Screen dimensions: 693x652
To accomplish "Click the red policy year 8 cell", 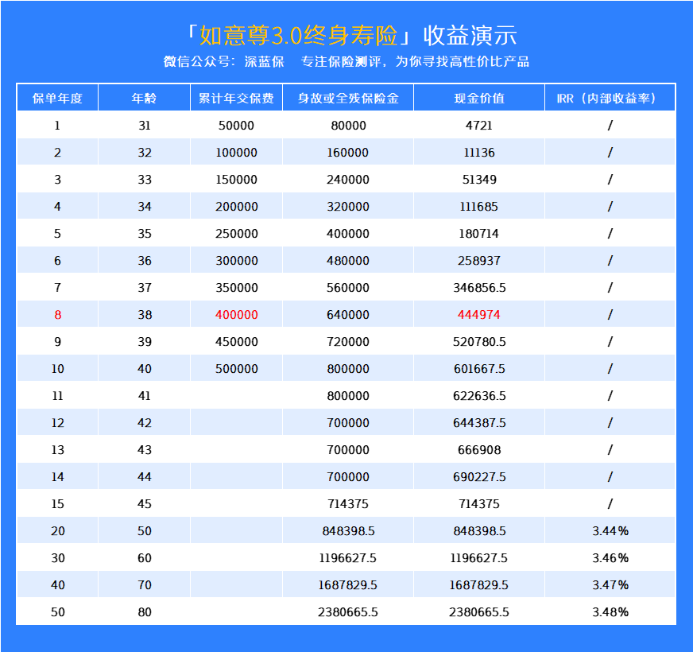I will [57, 315].
